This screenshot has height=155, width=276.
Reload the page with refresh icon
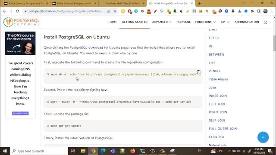tap(17, 11)
